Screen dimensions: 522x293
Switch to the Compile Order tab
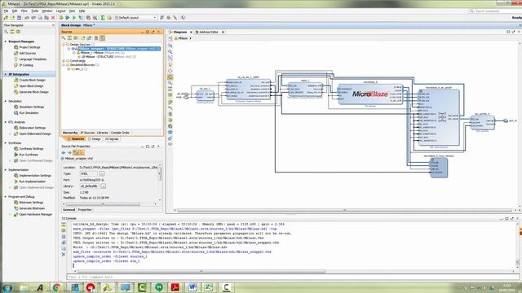[x=120, y=133]
